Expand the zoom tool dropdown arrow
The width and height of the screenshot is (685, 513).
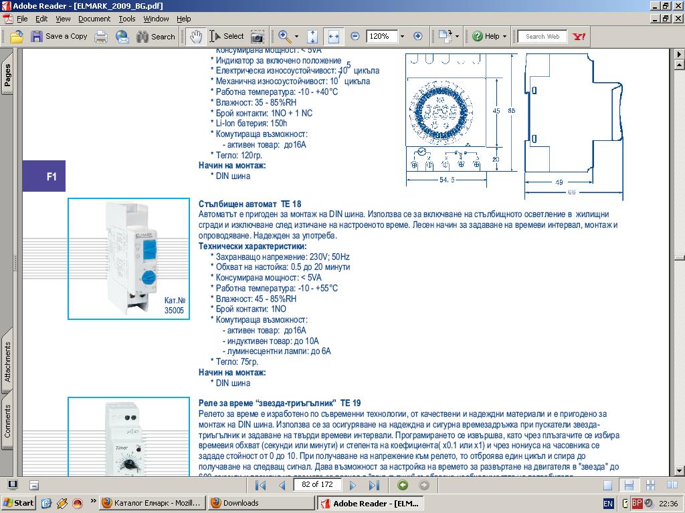pos(296,37)
